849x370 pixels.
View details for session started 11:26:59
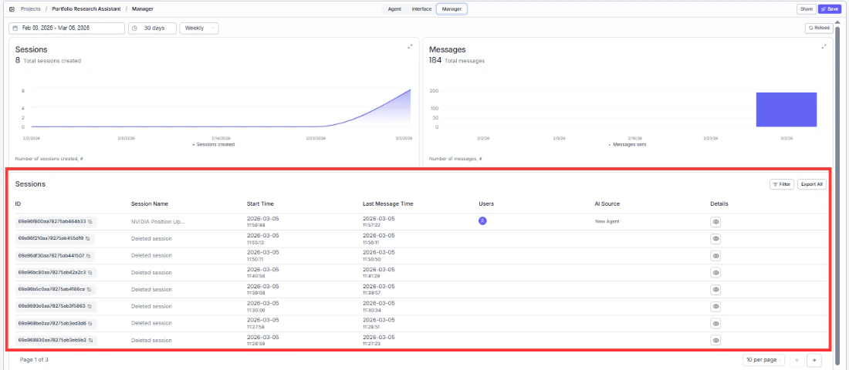pyautogui.click(x=715, y=341)
